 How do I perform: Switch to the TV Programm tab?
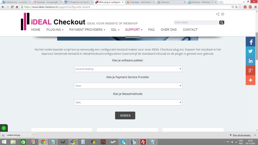78,2
